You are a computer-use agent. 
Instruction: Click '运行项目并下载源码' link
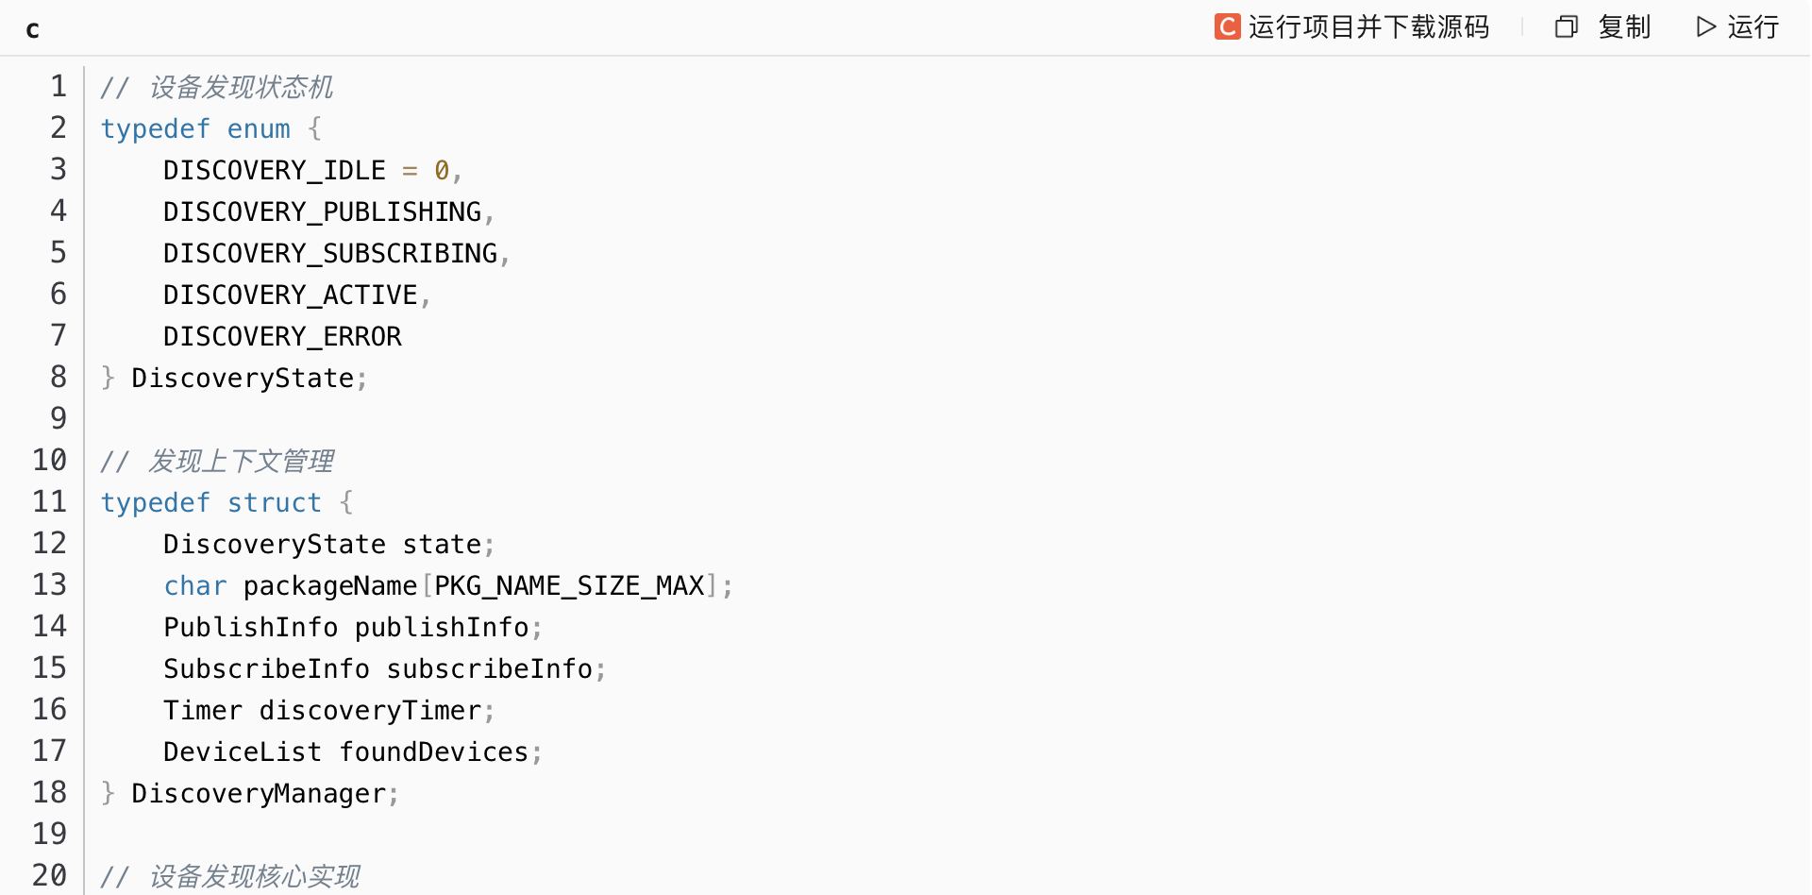click(x=1368, y=26)
